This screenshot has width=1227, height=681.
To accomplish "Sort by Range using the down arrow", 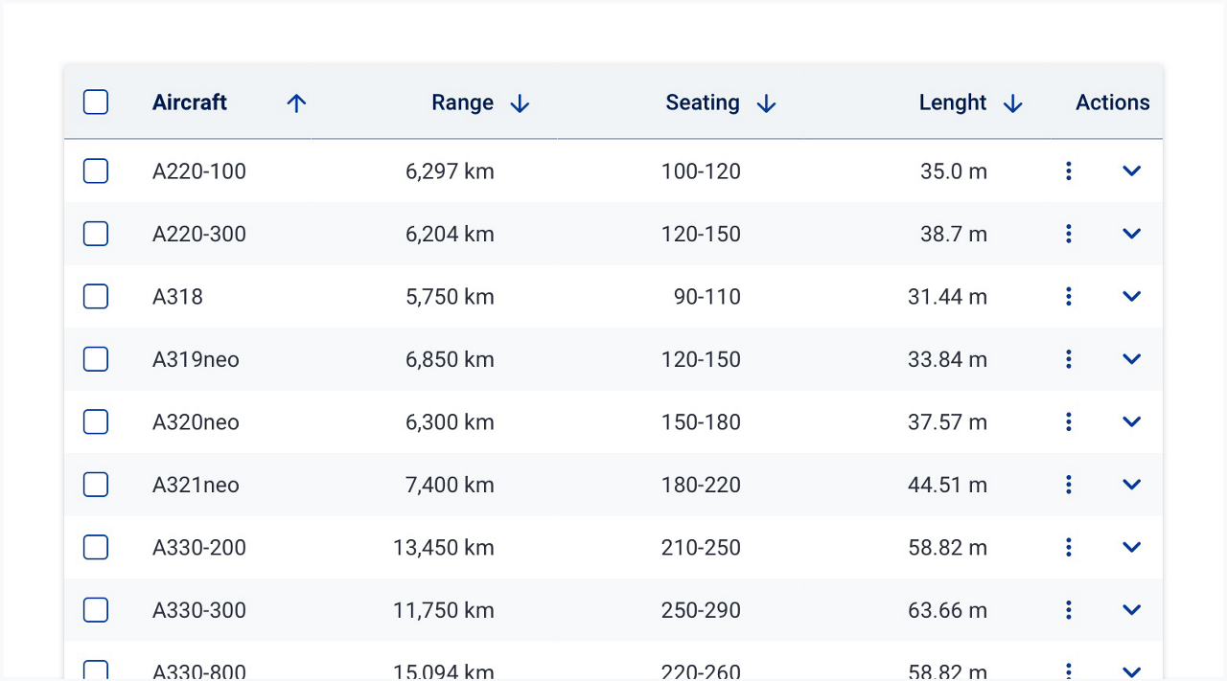I will (520, 103).
